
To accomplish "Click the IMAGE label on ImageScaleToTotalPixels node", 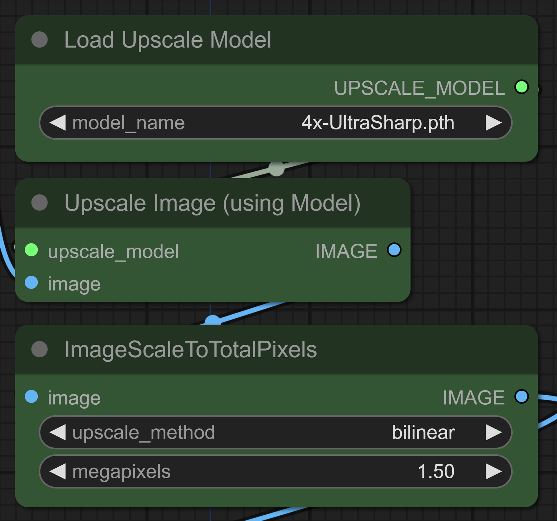I will 474,398.
